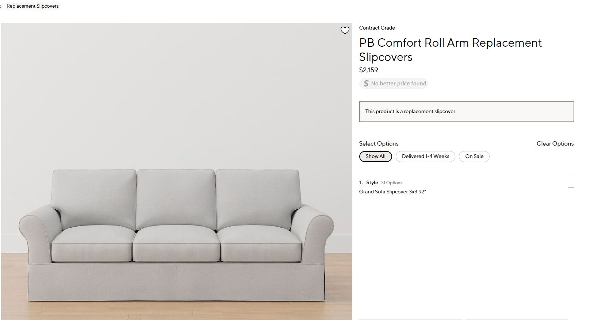The height and width of the screenshot is (320, 594).
Task: Toggle the Delivered 1-4 Weeks filter
Action: [425, 157]
